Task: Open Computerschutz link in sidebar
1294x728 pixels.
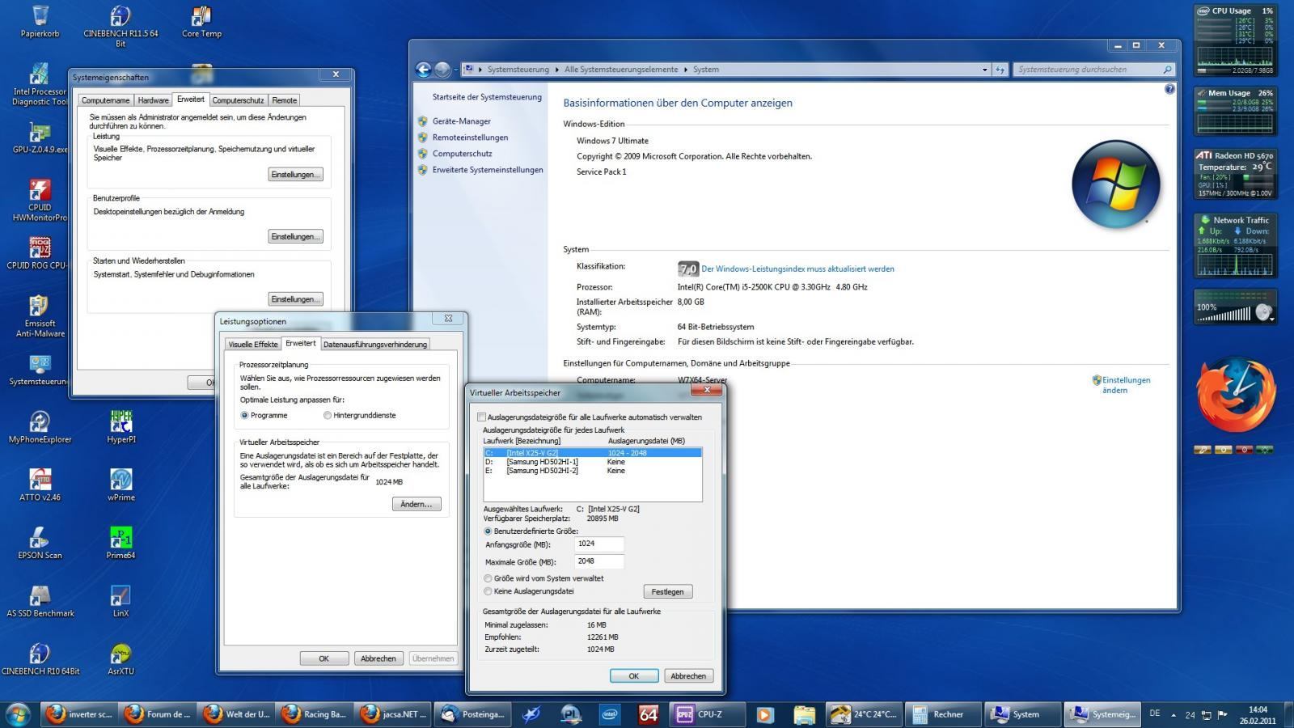Action: 462,154
